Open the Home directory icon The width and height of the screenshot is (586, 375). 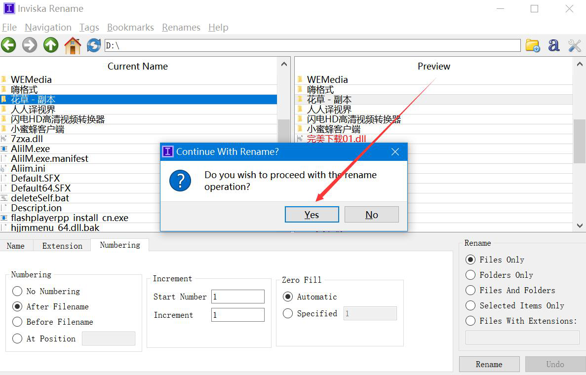[x=73, y=45]
